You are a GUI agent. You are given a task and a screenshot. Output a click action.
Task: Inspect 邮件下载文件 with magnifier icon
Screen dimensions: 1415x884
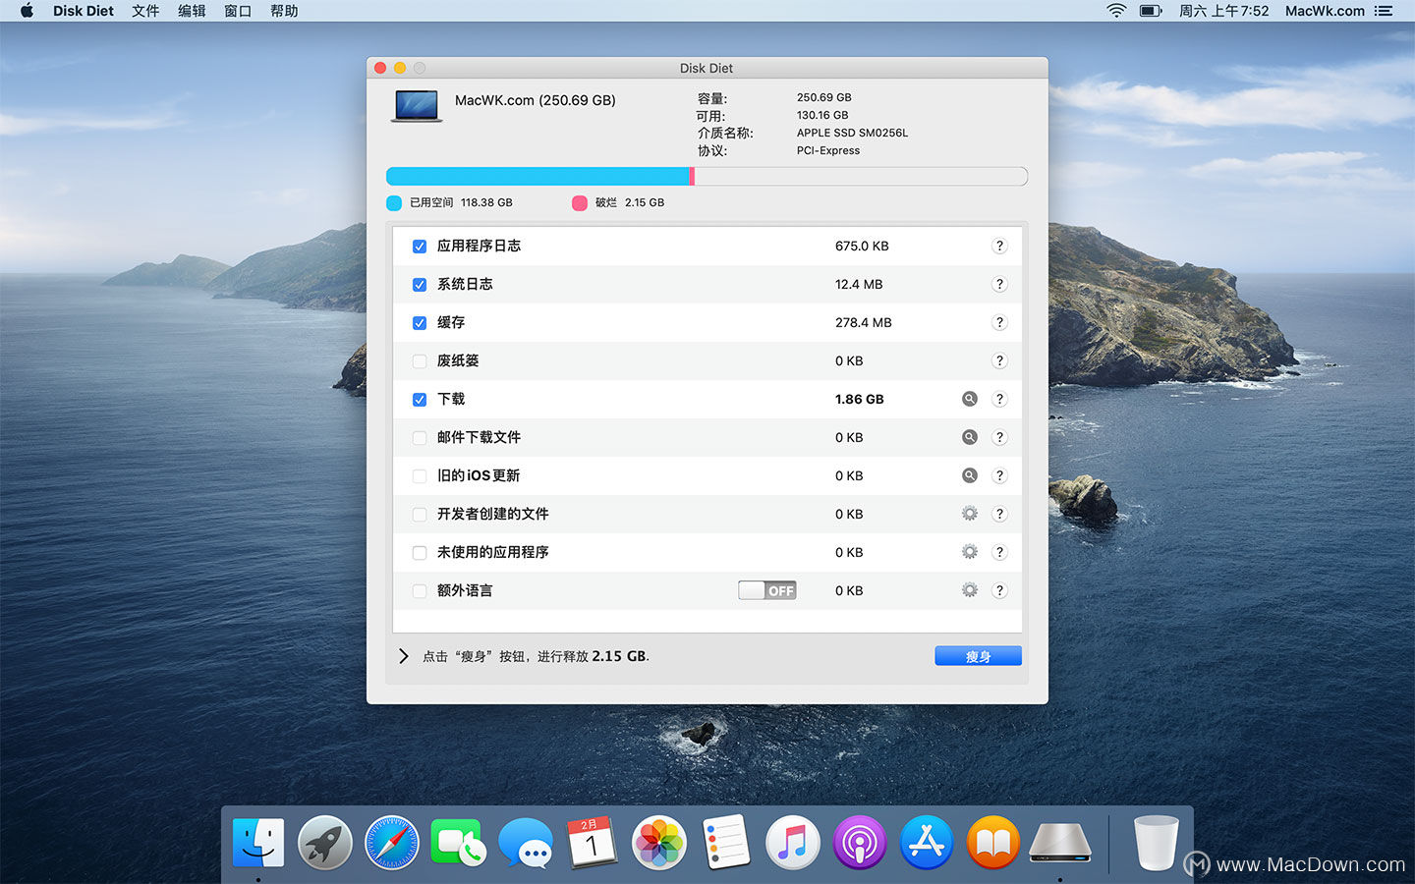(x=970, y=437)
